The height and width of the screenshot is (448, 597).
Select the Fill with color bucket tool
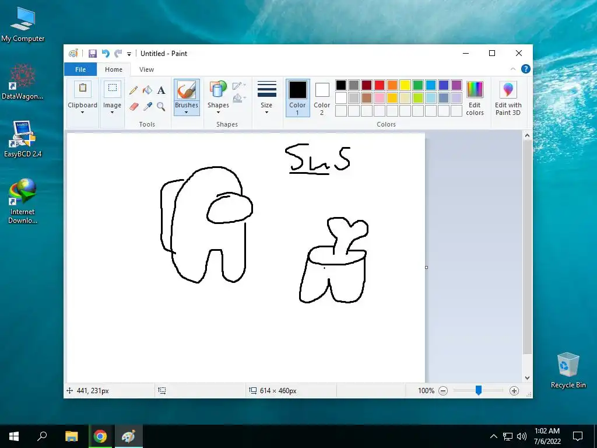tap(148, 90)
